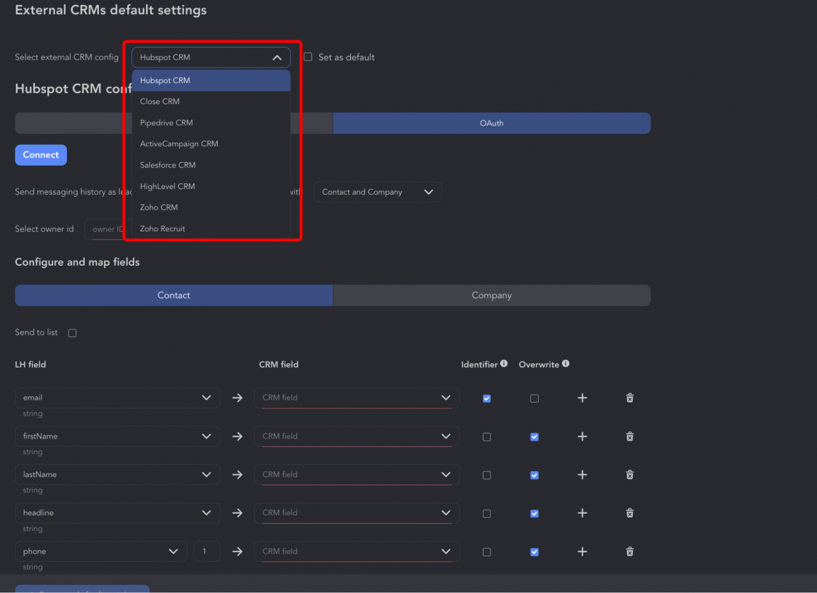Collapse the external CRM config dropdown
This screenshot has height=593, width=817.
(277, 57)
